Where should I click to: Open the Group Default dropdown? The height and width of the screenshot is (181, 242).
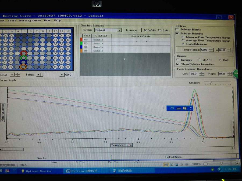pyautogui.click(x=119, y=30)
